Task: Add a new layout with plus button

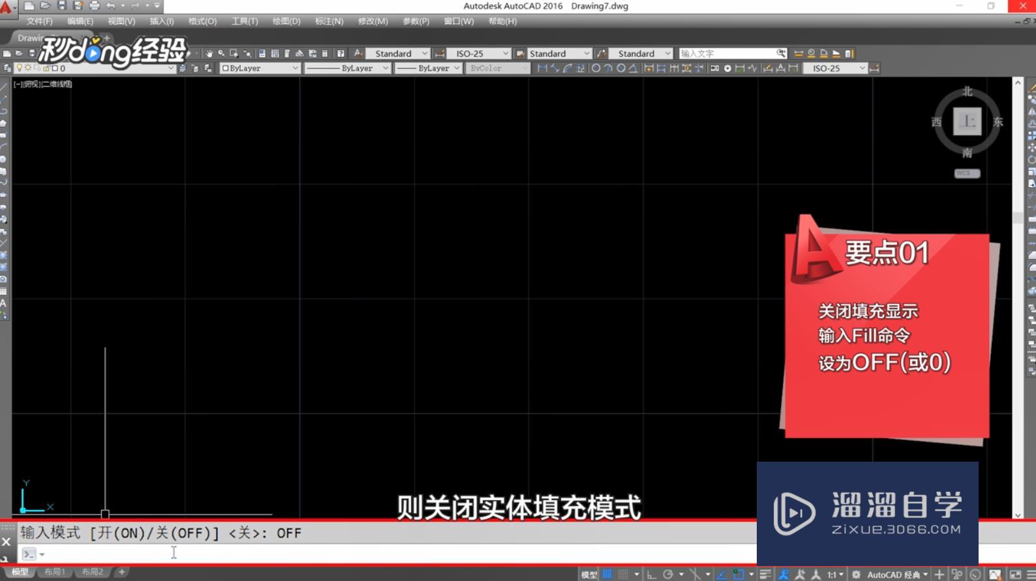Action: [121, 572]
